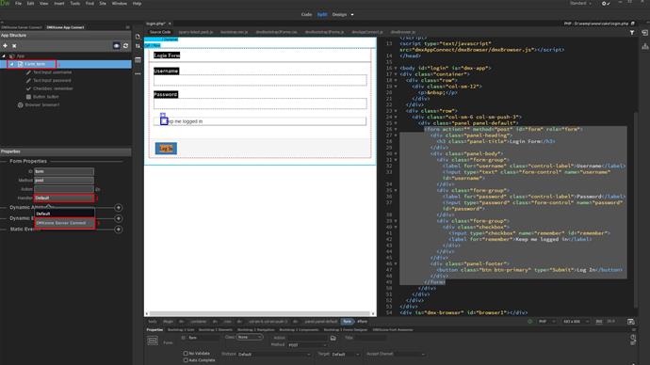Screen dimensions: 650x365
Task: Switch to Code view
Action: click(306, 14)
